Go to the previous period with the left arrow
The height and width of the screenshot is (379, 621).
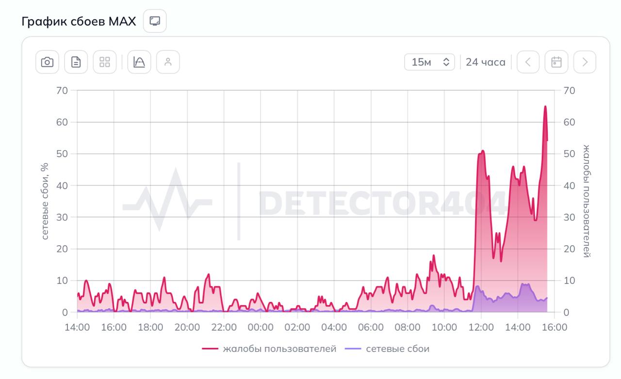pyautogui.click(x=528, y=62)
